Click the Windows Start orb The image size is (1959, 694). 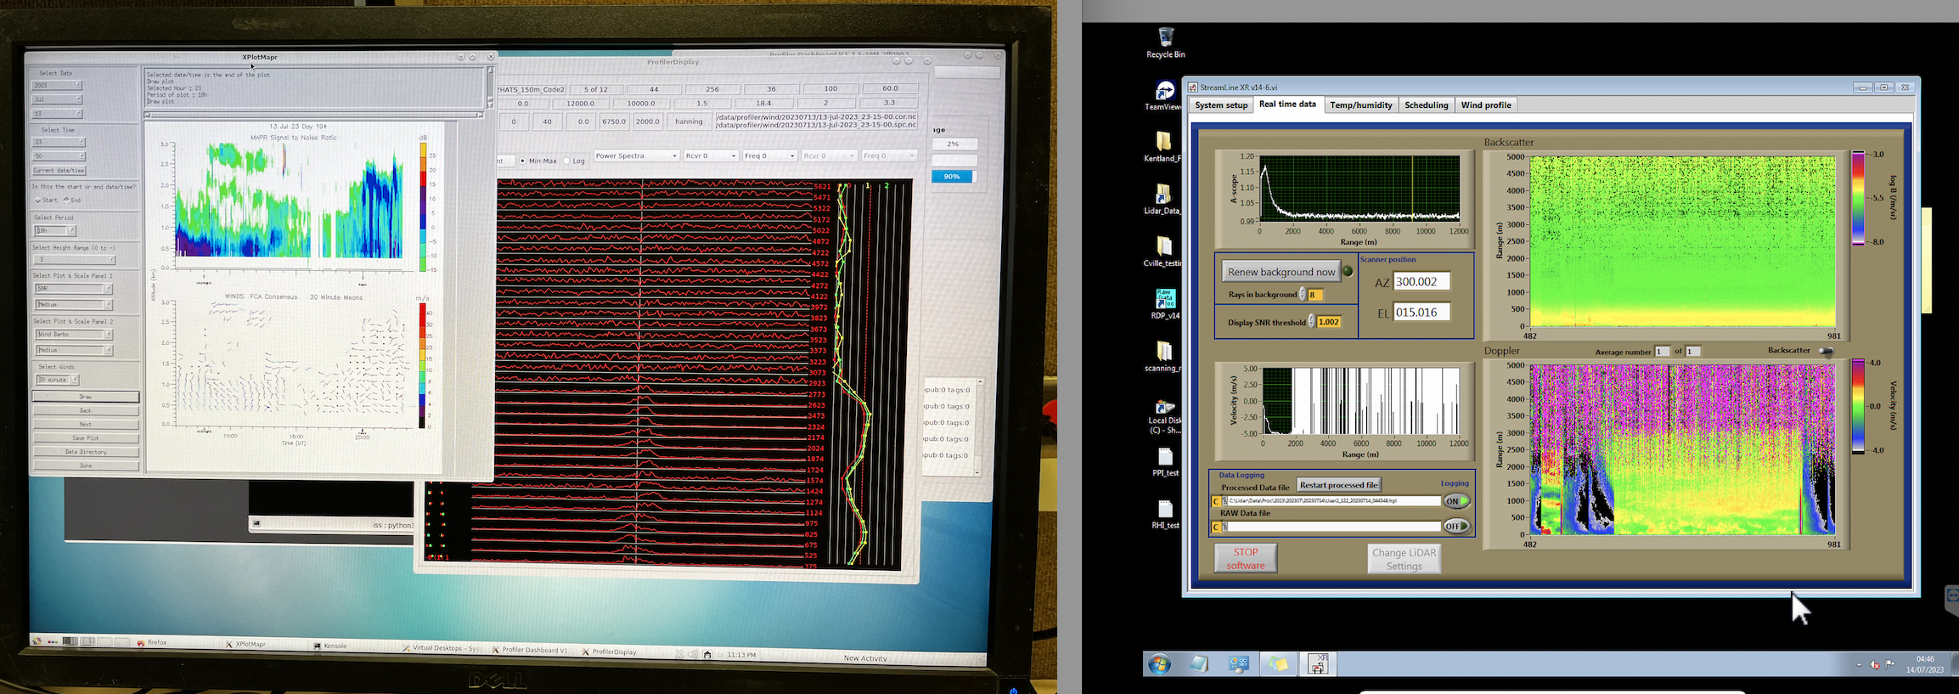(x=1159, y=664)
